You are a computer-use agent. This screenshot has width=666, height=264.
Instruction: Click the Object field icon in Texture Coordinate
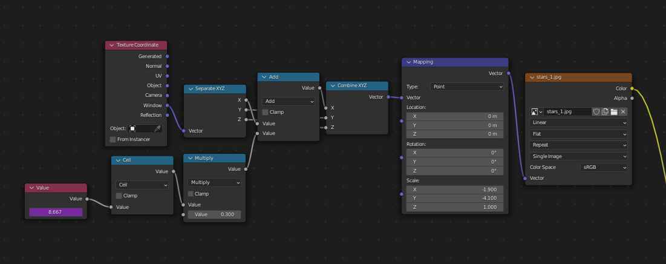click(133, 128)
